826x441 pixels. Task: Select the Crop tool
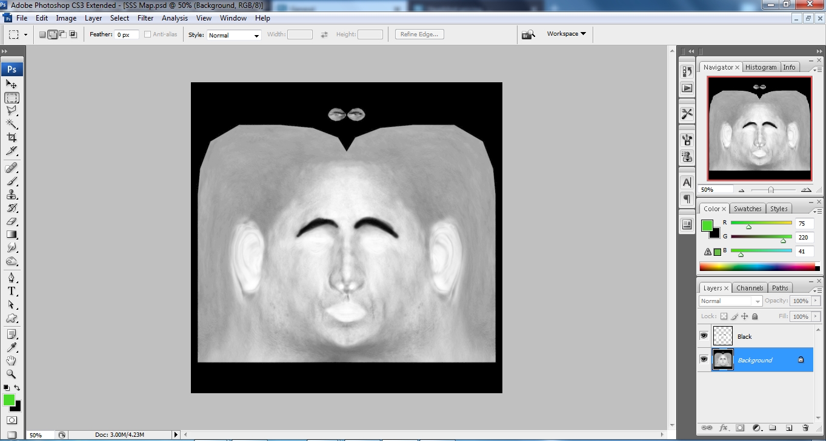[12, 137]
